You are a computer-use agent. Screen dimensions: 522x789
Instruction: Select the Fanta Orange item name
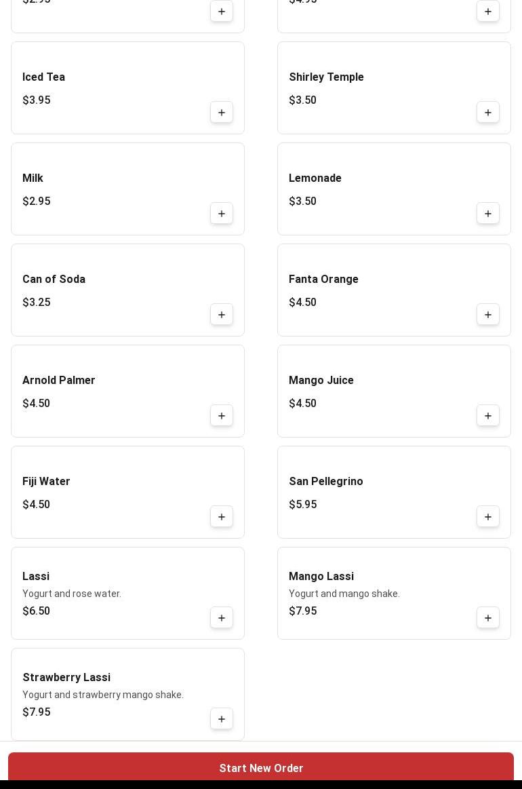pos(323,280)
